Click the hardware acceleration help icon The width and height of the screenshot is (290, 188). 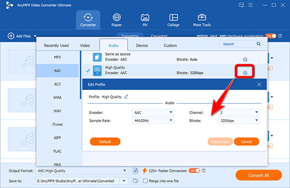280,36
